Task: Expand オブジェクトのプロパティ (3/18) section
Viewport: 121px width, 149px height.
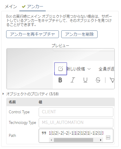Action: [3, 94]
